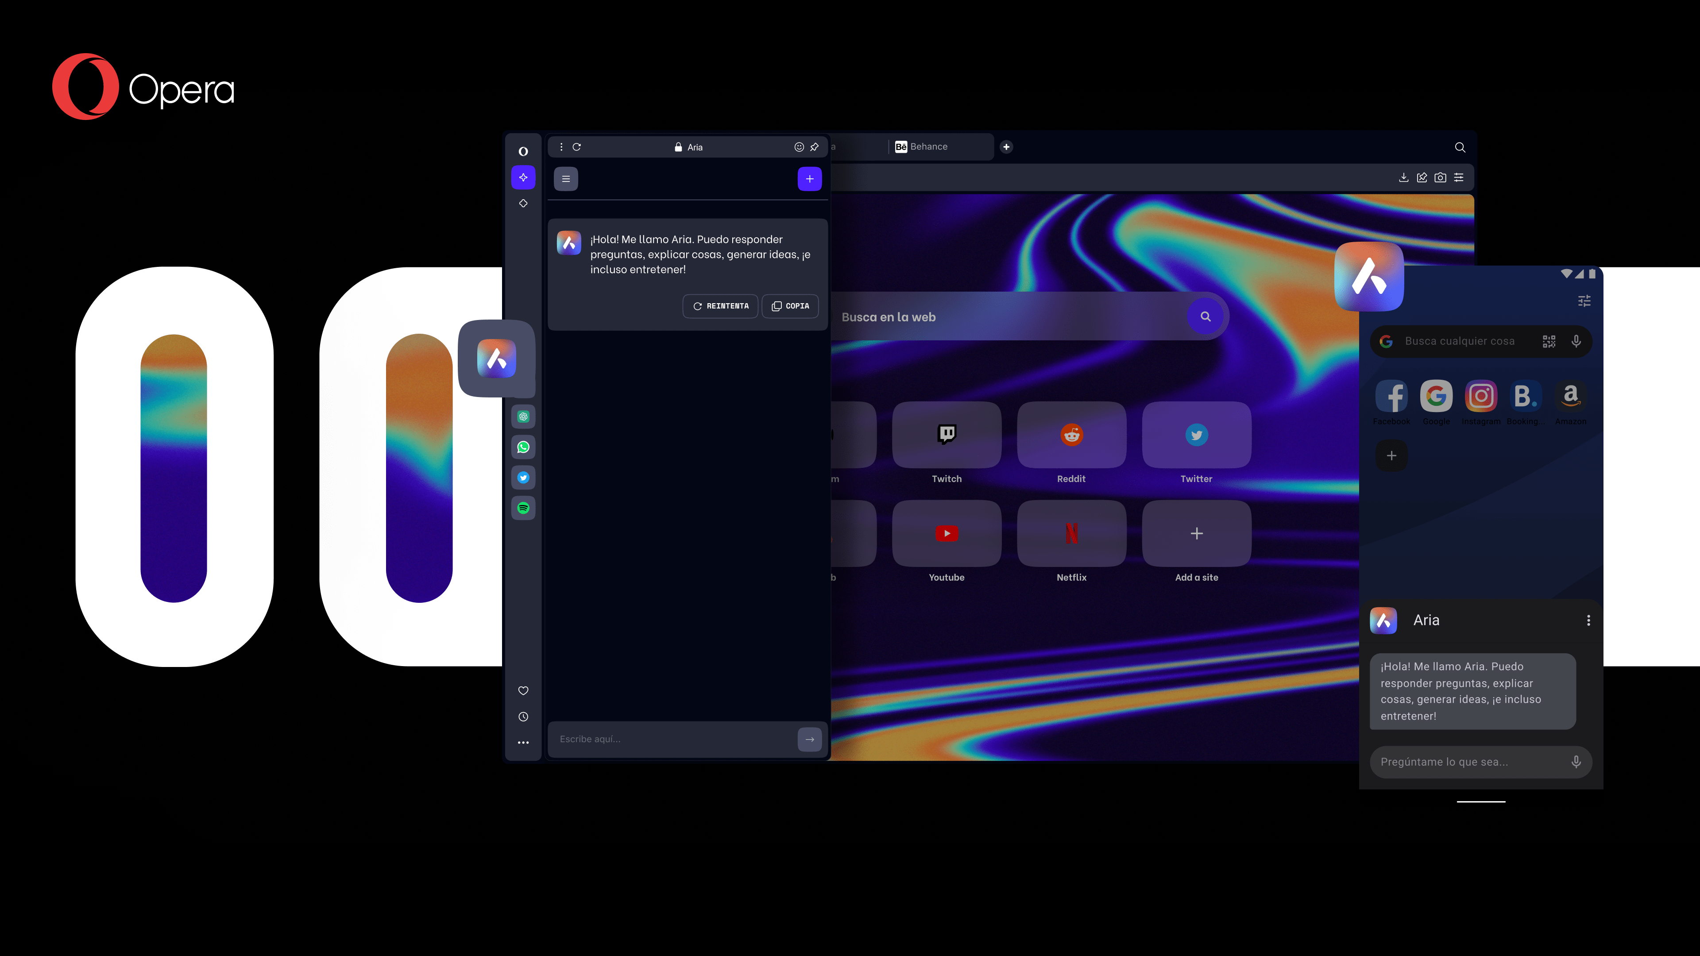Click the Escribe aquí input field
1700x956 pixels.
[673, 739]
